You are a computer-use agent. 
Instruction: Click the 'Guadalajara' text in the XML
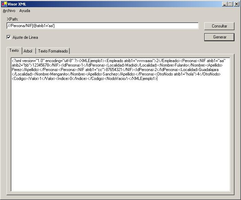[209, 70]
